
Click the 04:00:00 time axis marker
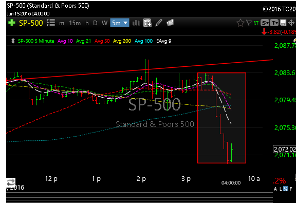(231, 183)
